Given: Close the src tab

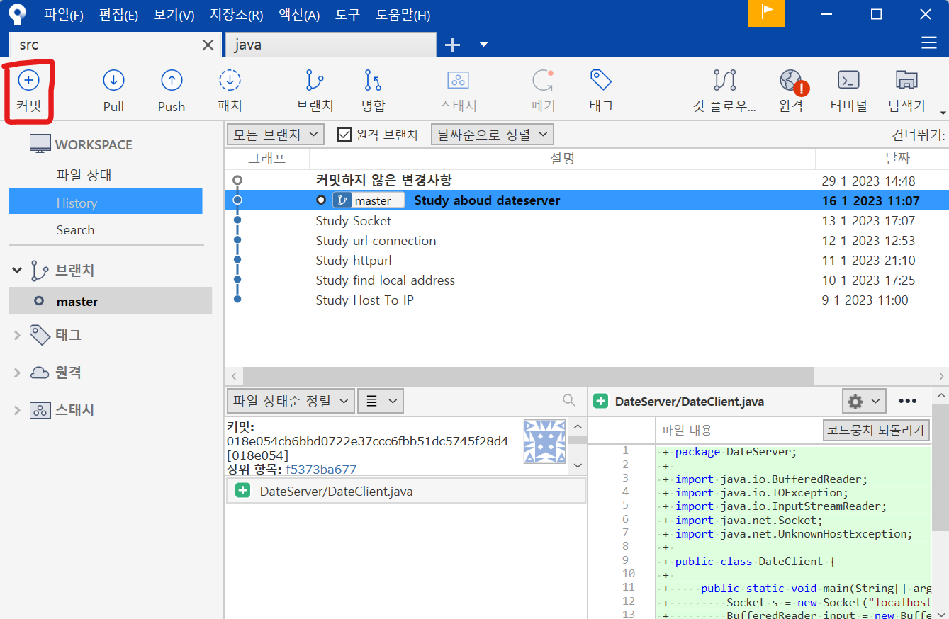Looking at the screenshot, I should click(208, 45).
